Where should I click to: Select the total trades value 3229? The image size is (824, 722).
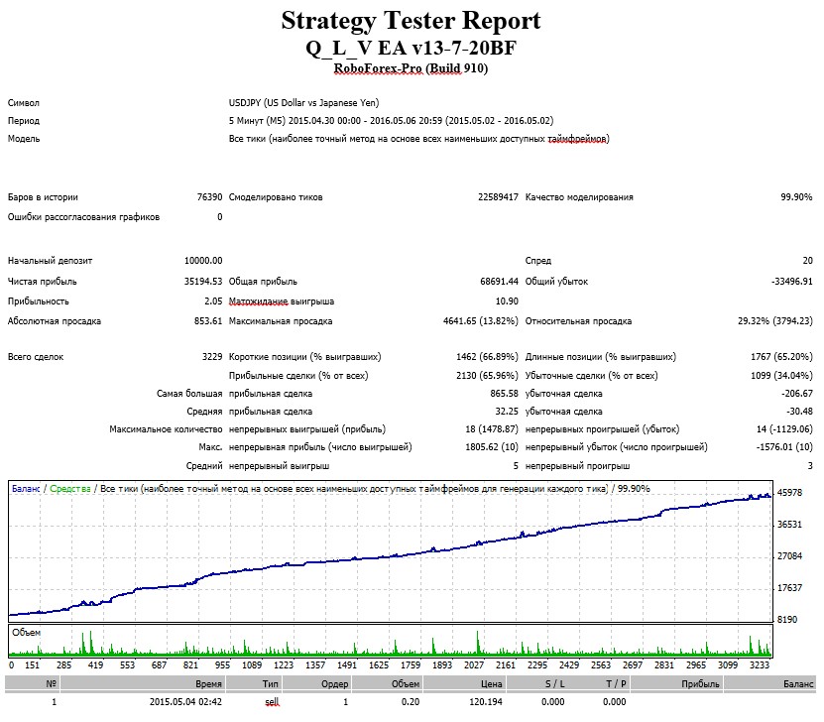pos(212,357)
